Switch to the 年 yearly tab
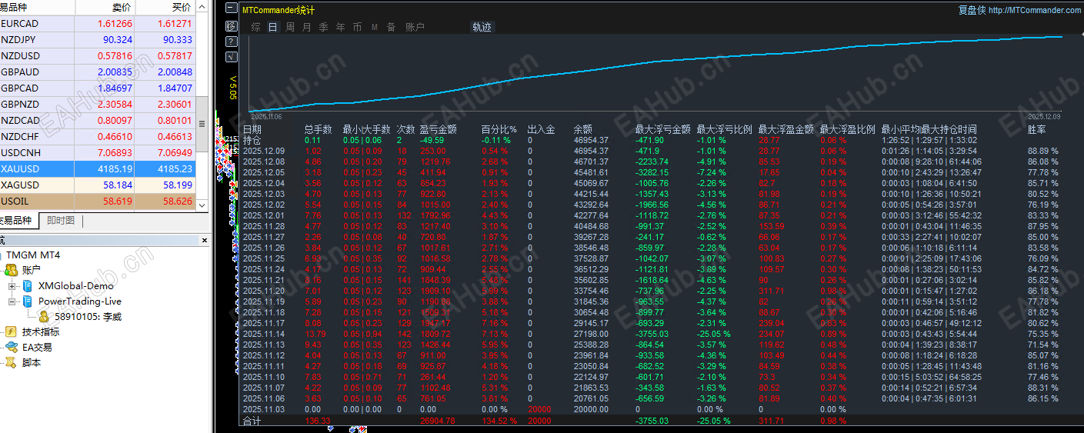1084x433 pixels. click(341, 27)
